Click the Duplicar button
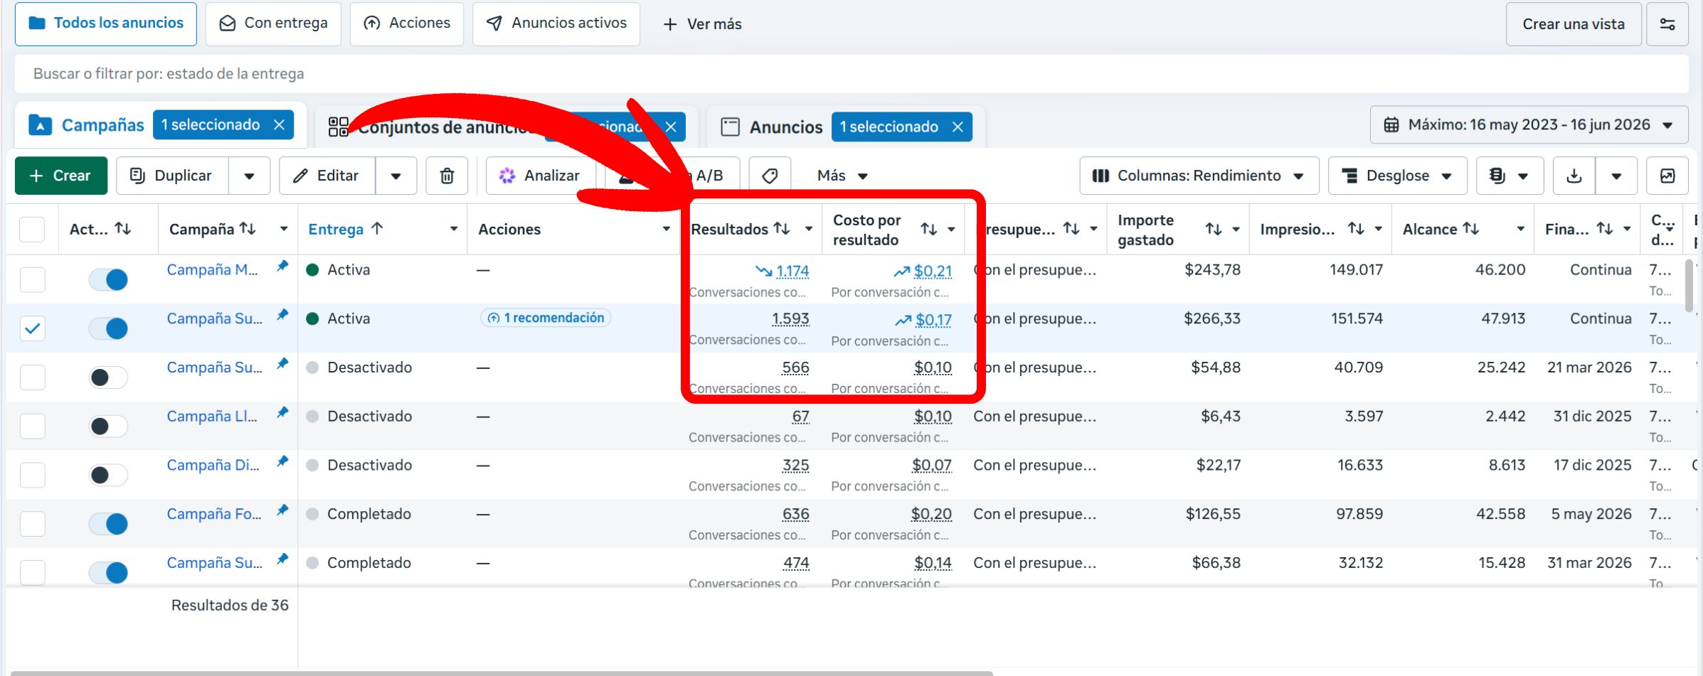Screen dimensions: 1703x676 click(x=173, y=176)
